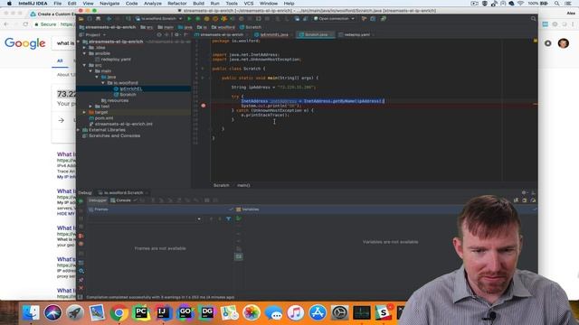The image size is (579, 325).
Task: Open iTunes music icon in dock
Action: (x=296, y=313)
